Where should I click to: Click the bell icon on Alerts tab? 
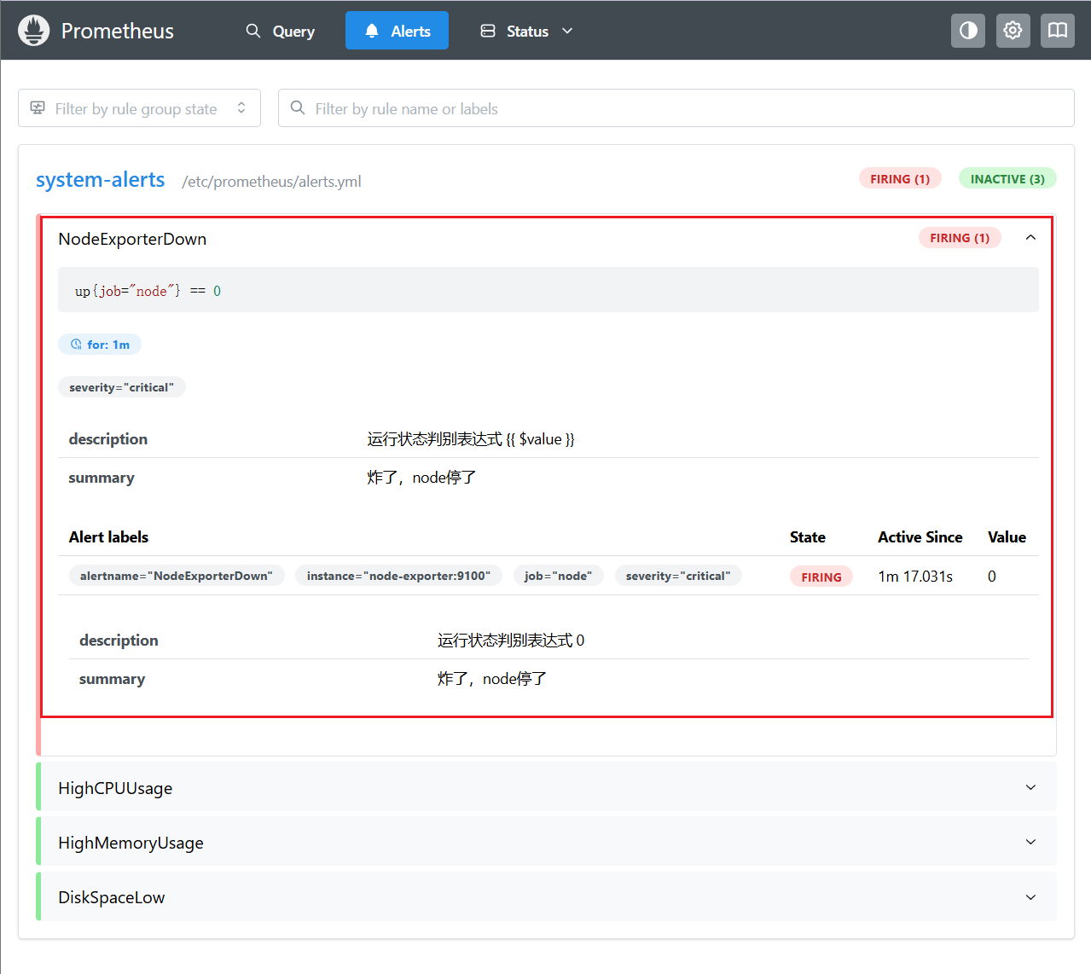372,32
